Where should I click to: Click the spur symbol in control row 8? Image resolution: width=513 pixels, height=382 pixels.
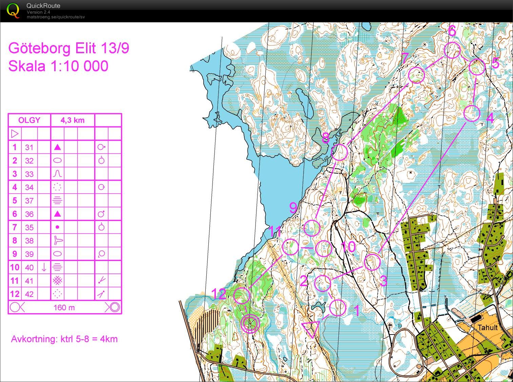click(x=58, y=240)
